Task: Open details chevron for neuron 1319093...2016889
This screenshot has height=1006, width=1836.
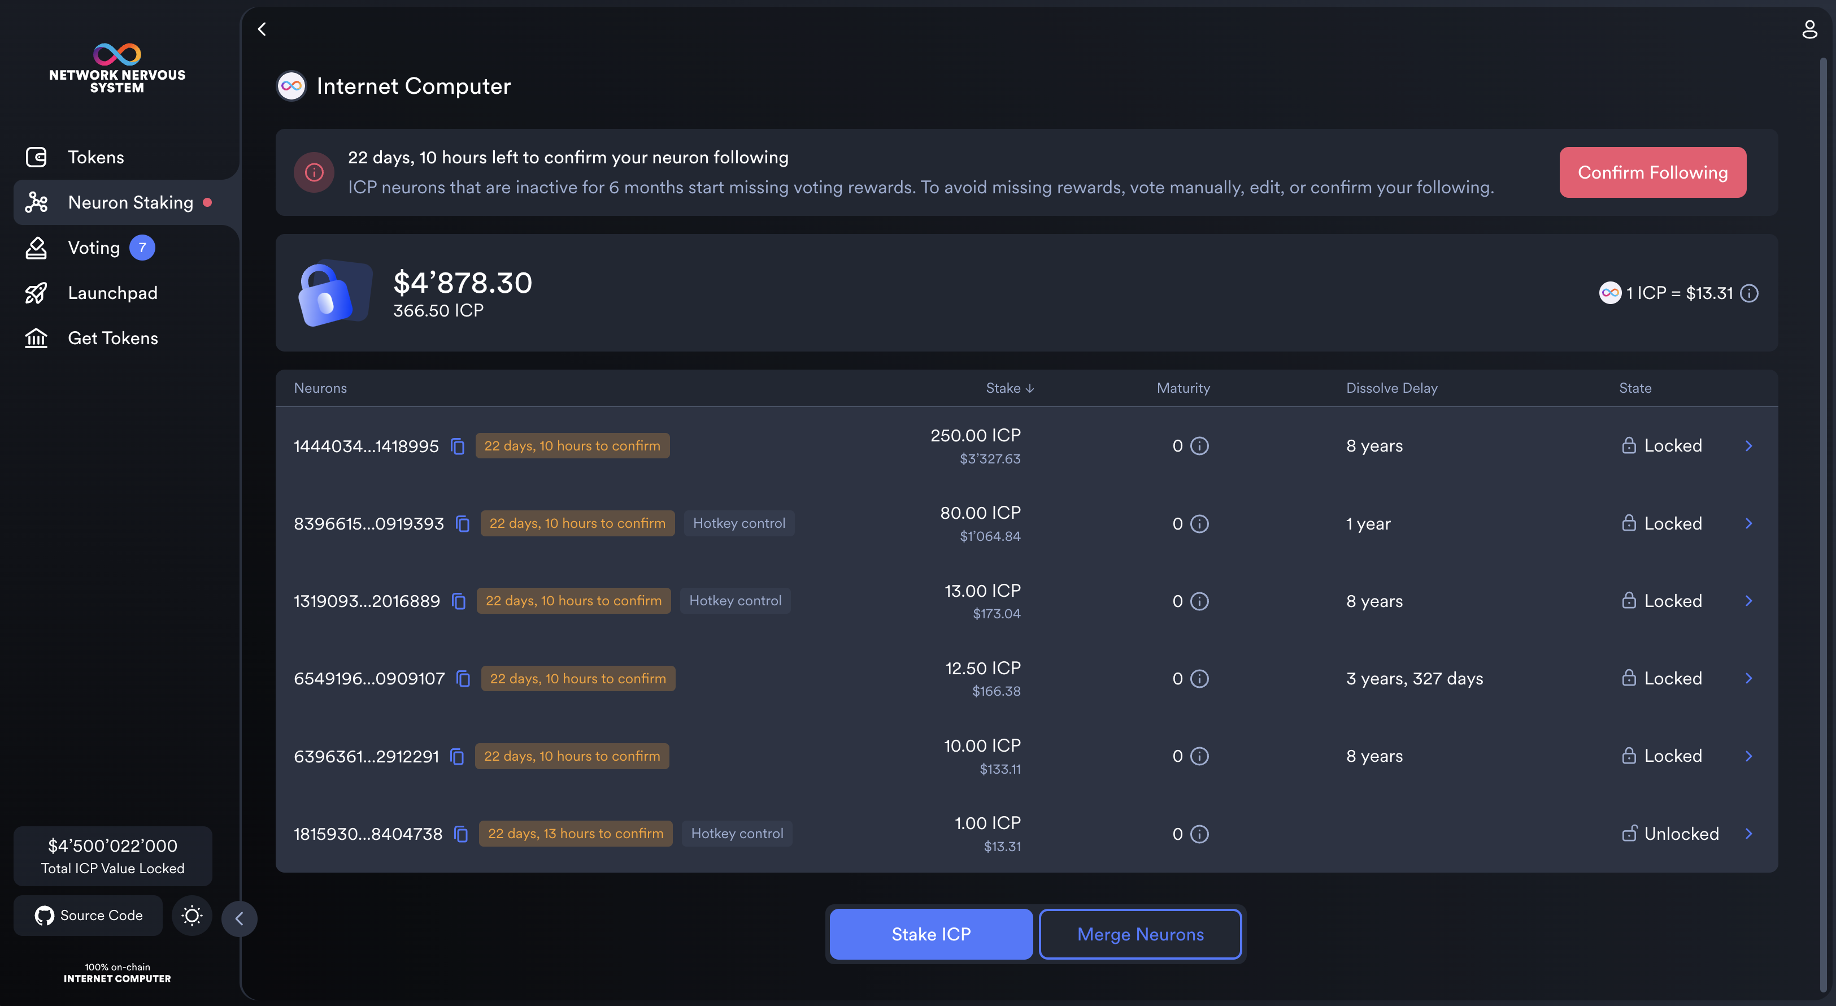Action: click(x=1748, y=601)
